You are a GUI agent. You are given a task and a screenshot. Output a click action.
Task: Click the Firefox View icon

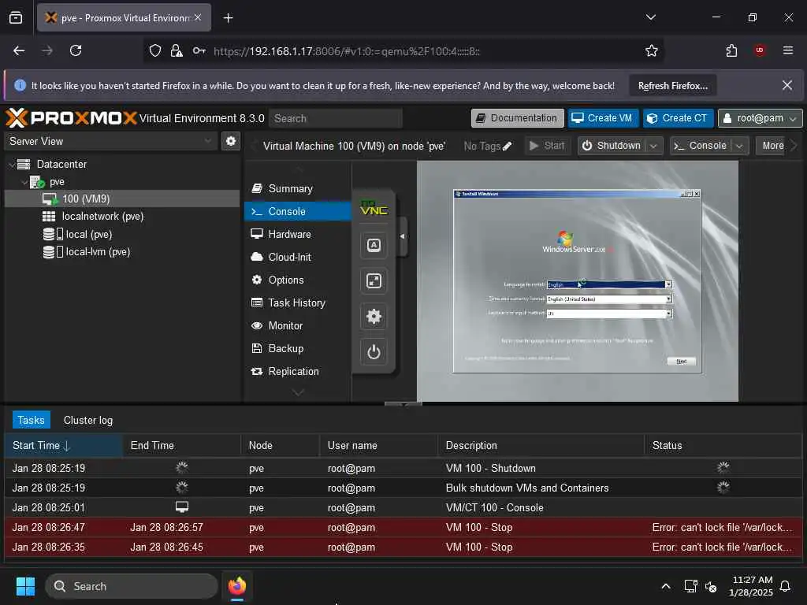click(x=16, y=18)
